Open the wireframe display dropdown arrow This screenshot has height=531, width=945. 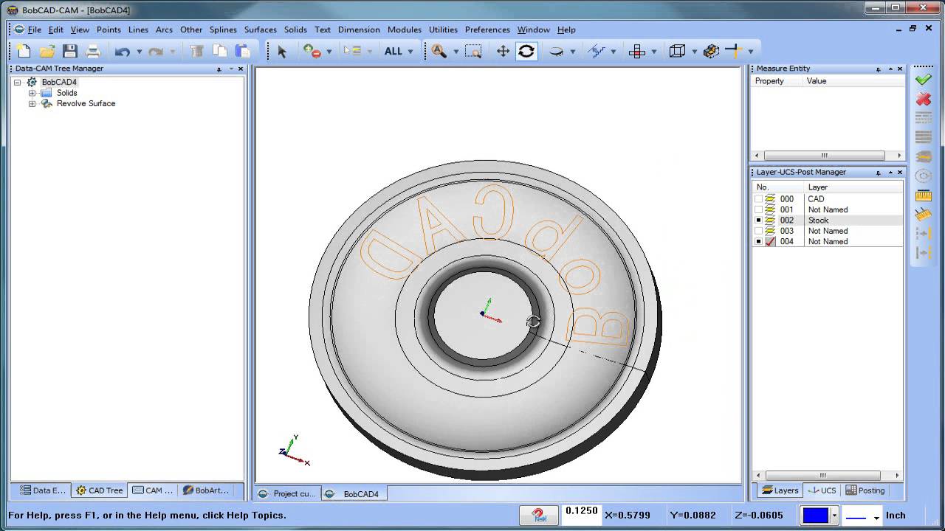coord(693,52)
